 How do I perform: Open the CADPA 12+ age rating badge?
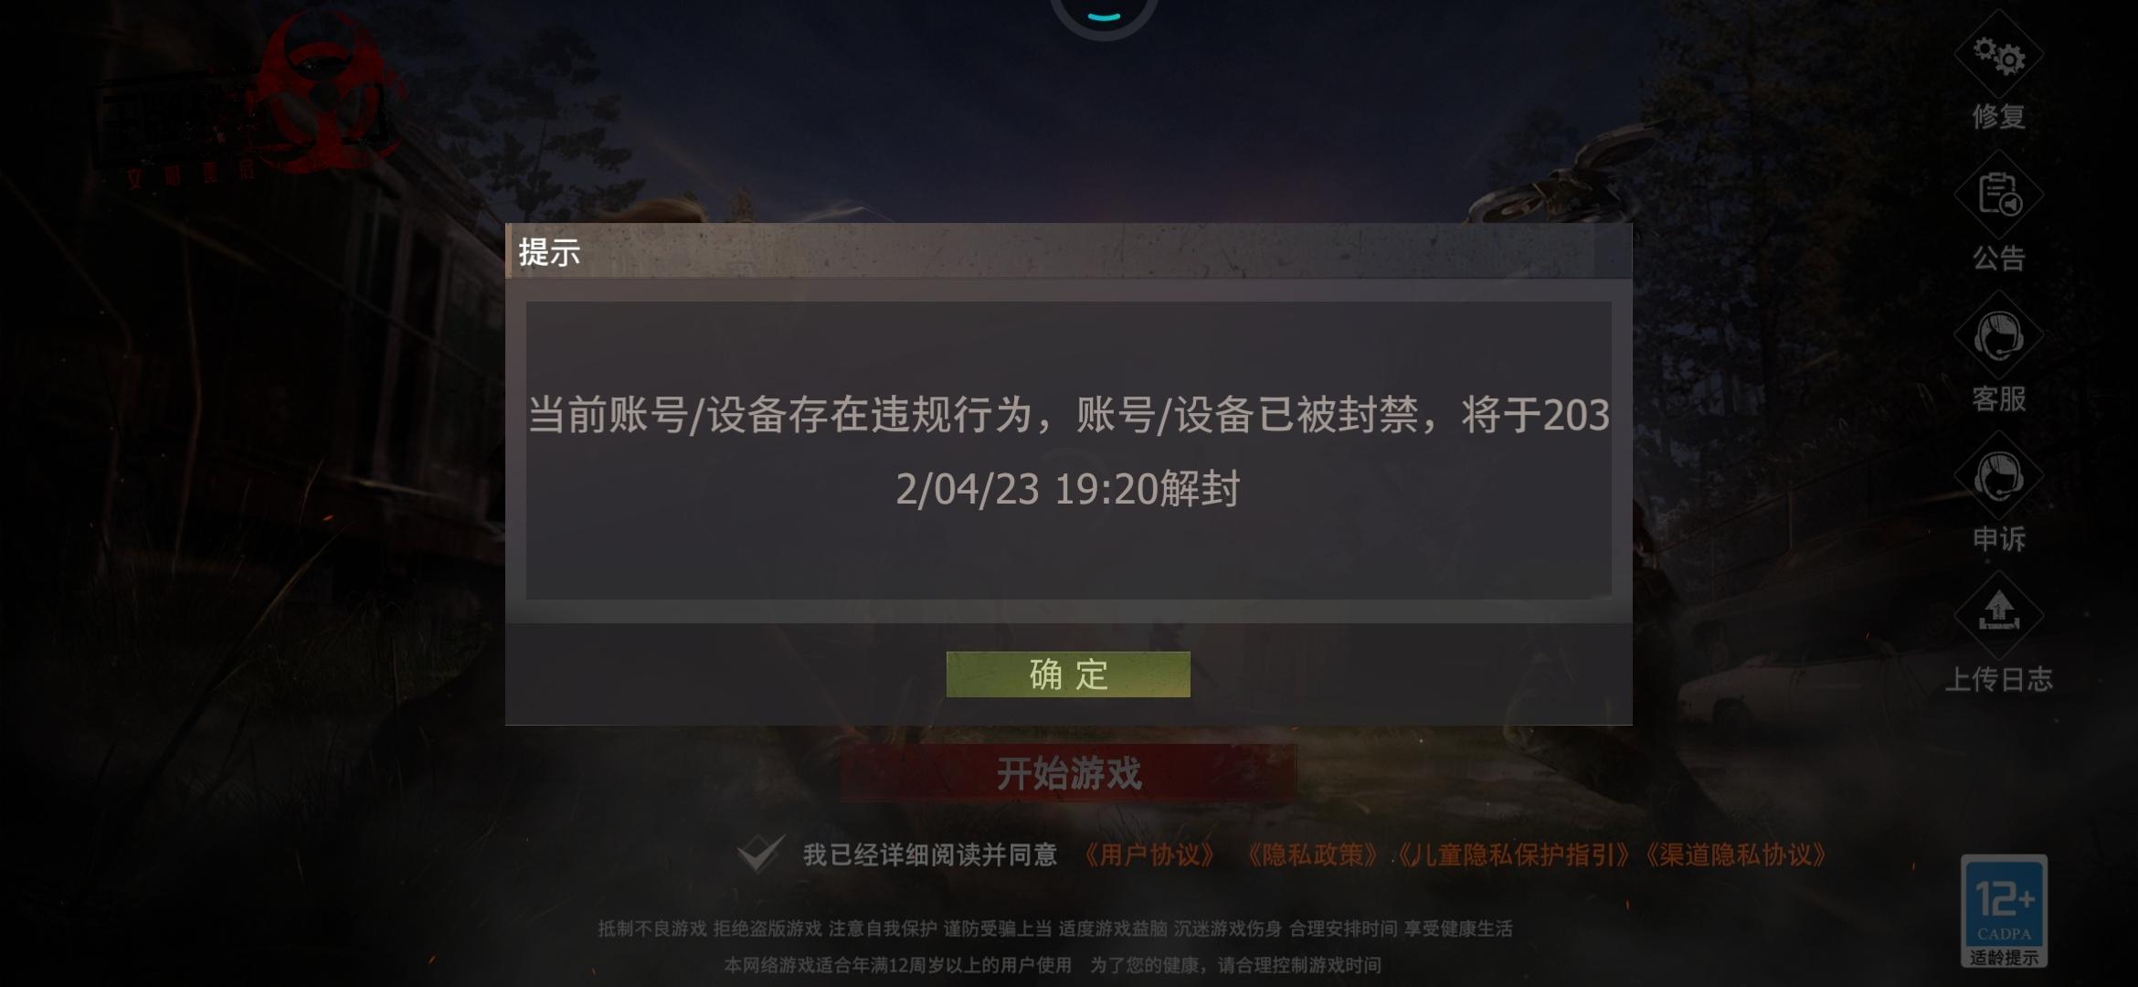pyautogui.click(x=2004, y=903)
